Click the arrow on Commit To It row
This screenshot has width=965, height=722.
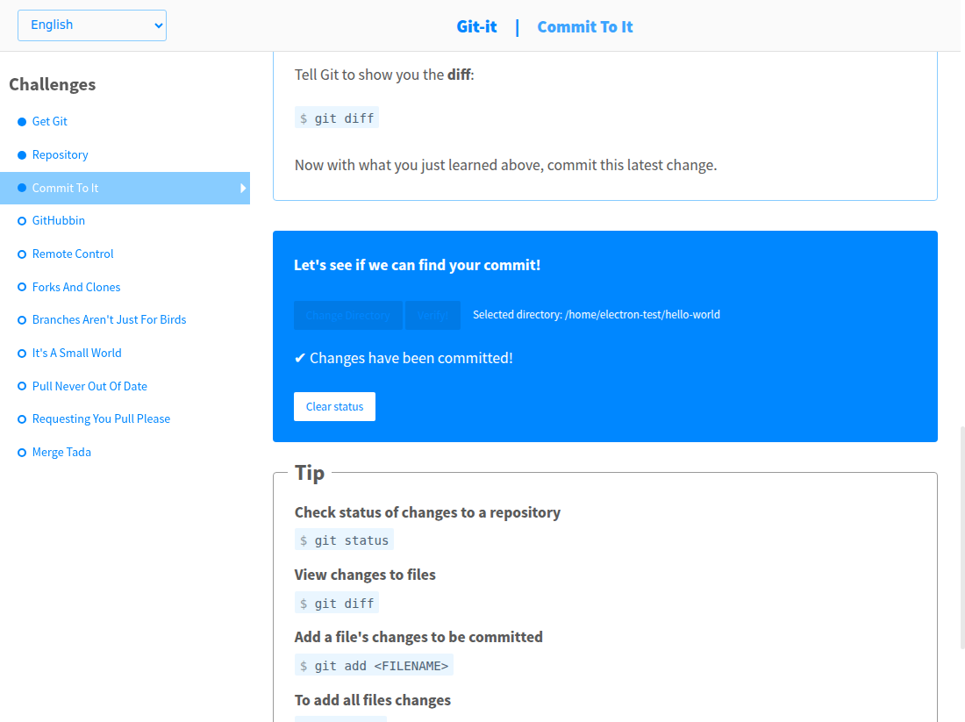[x=243, y=189]
